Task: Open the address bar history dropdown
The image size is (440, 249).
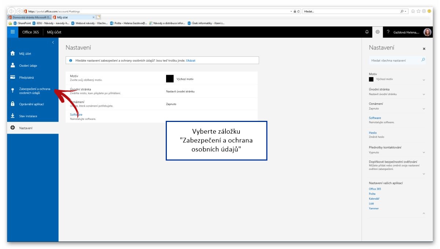Action: click(x=291, y=11)
